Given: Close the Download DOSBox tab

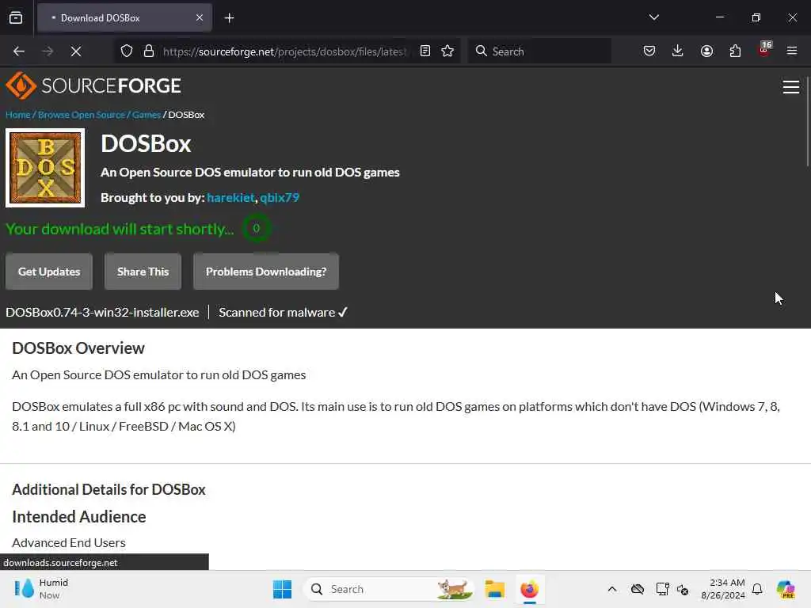Looking at the screenshot, I should 200,17.
